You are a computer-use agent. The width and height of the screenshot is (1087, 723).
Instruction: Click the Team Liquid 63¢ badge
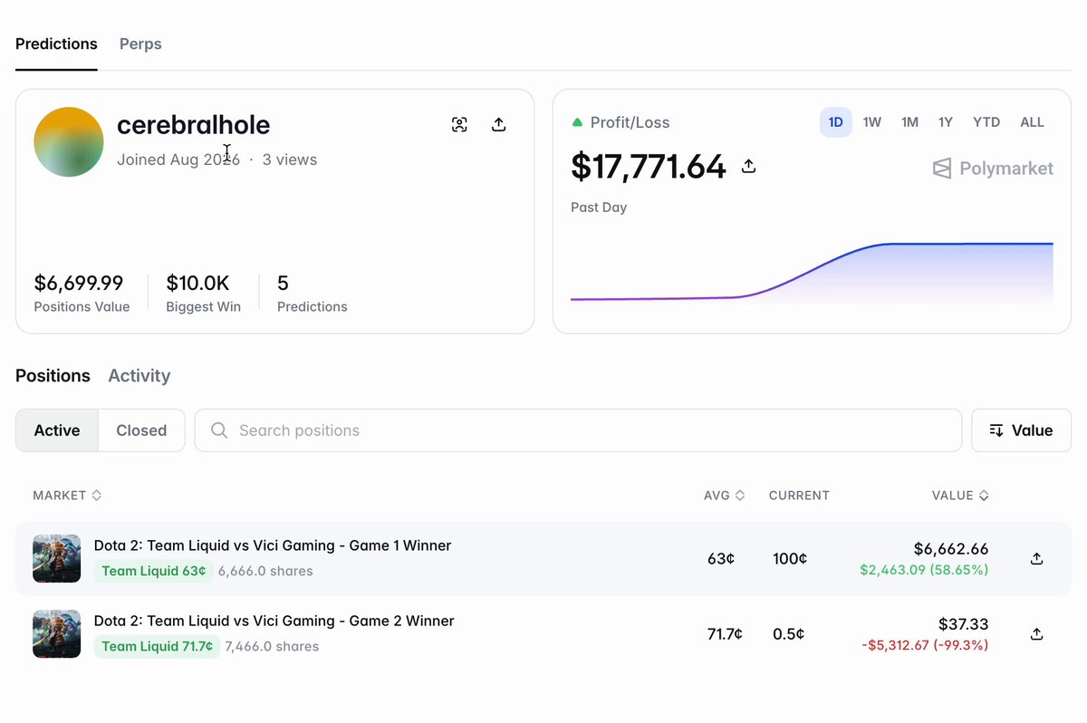(x=154, y=571)
